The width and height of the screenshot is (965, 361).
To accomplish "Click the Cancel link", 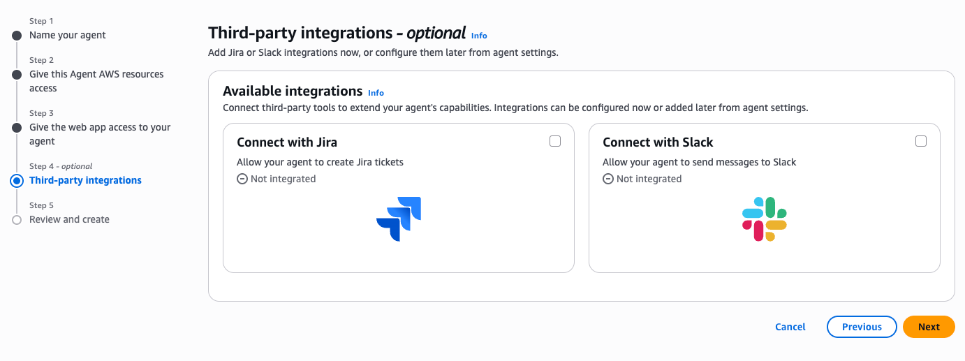I will (790, 327).
